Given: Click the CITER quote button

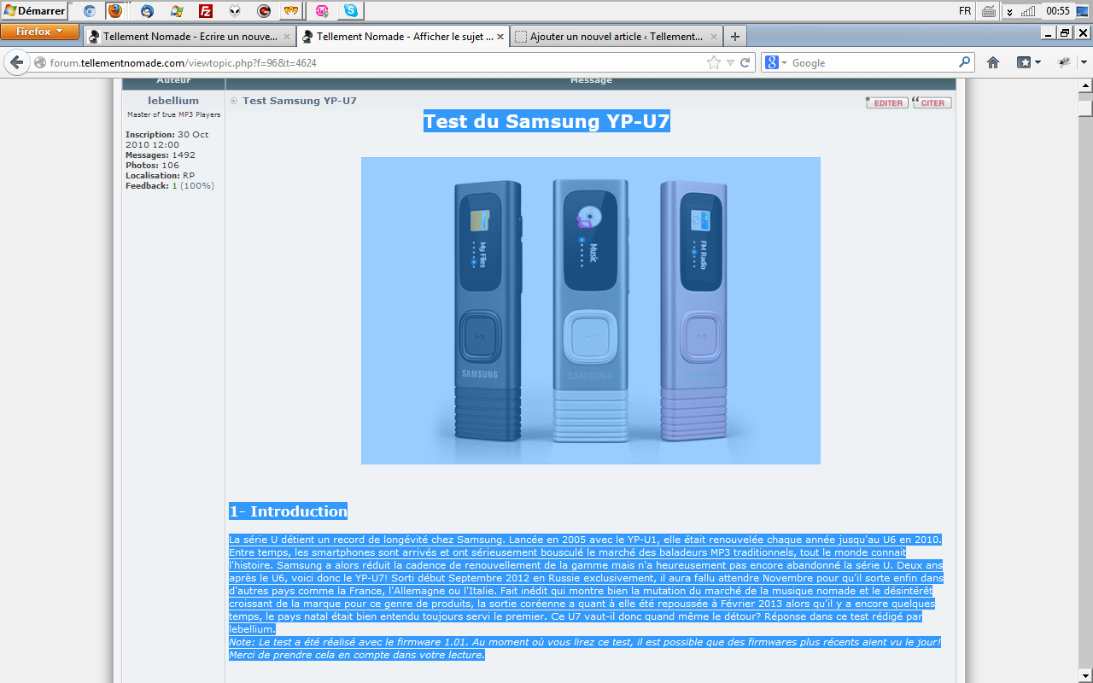Looking at the screenshot, I should point(932,102).
